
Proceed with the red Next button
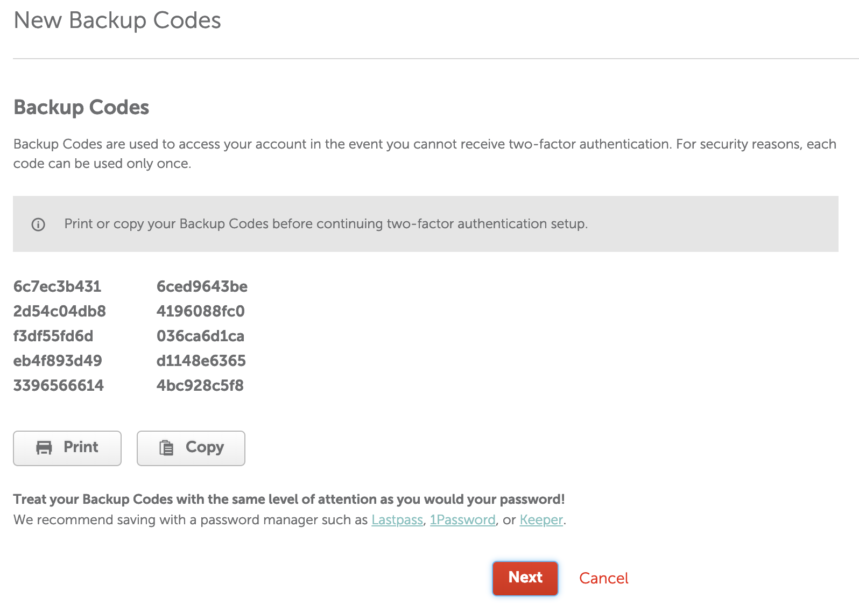coord(525,578)
